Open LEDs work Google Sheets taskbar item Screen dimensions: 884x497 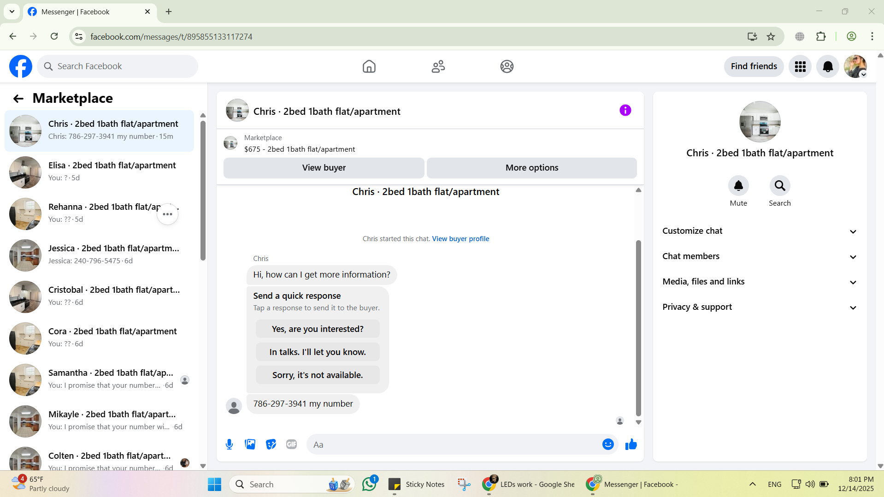pos(529,485)
